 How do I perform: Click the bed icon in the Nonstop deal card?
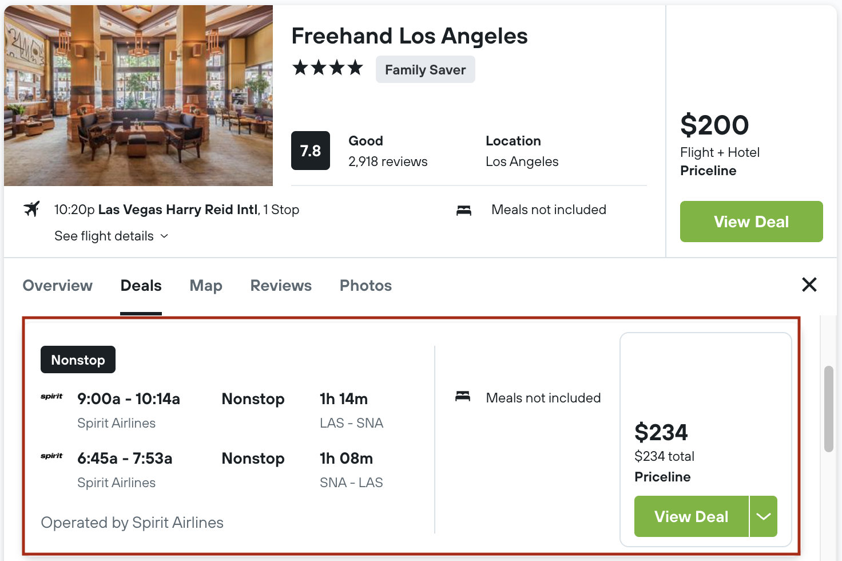pos(463,396)
